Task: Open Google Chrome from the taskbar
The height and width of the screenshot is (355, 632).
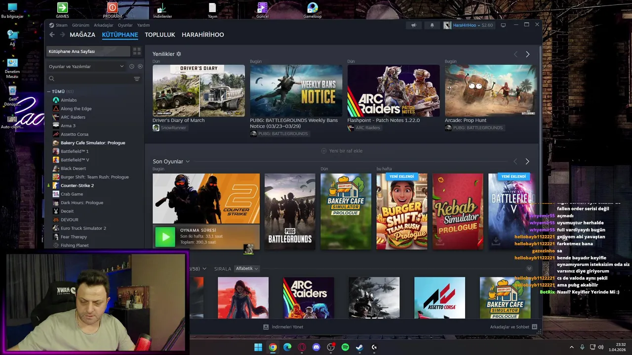Action: click(273, 347)
